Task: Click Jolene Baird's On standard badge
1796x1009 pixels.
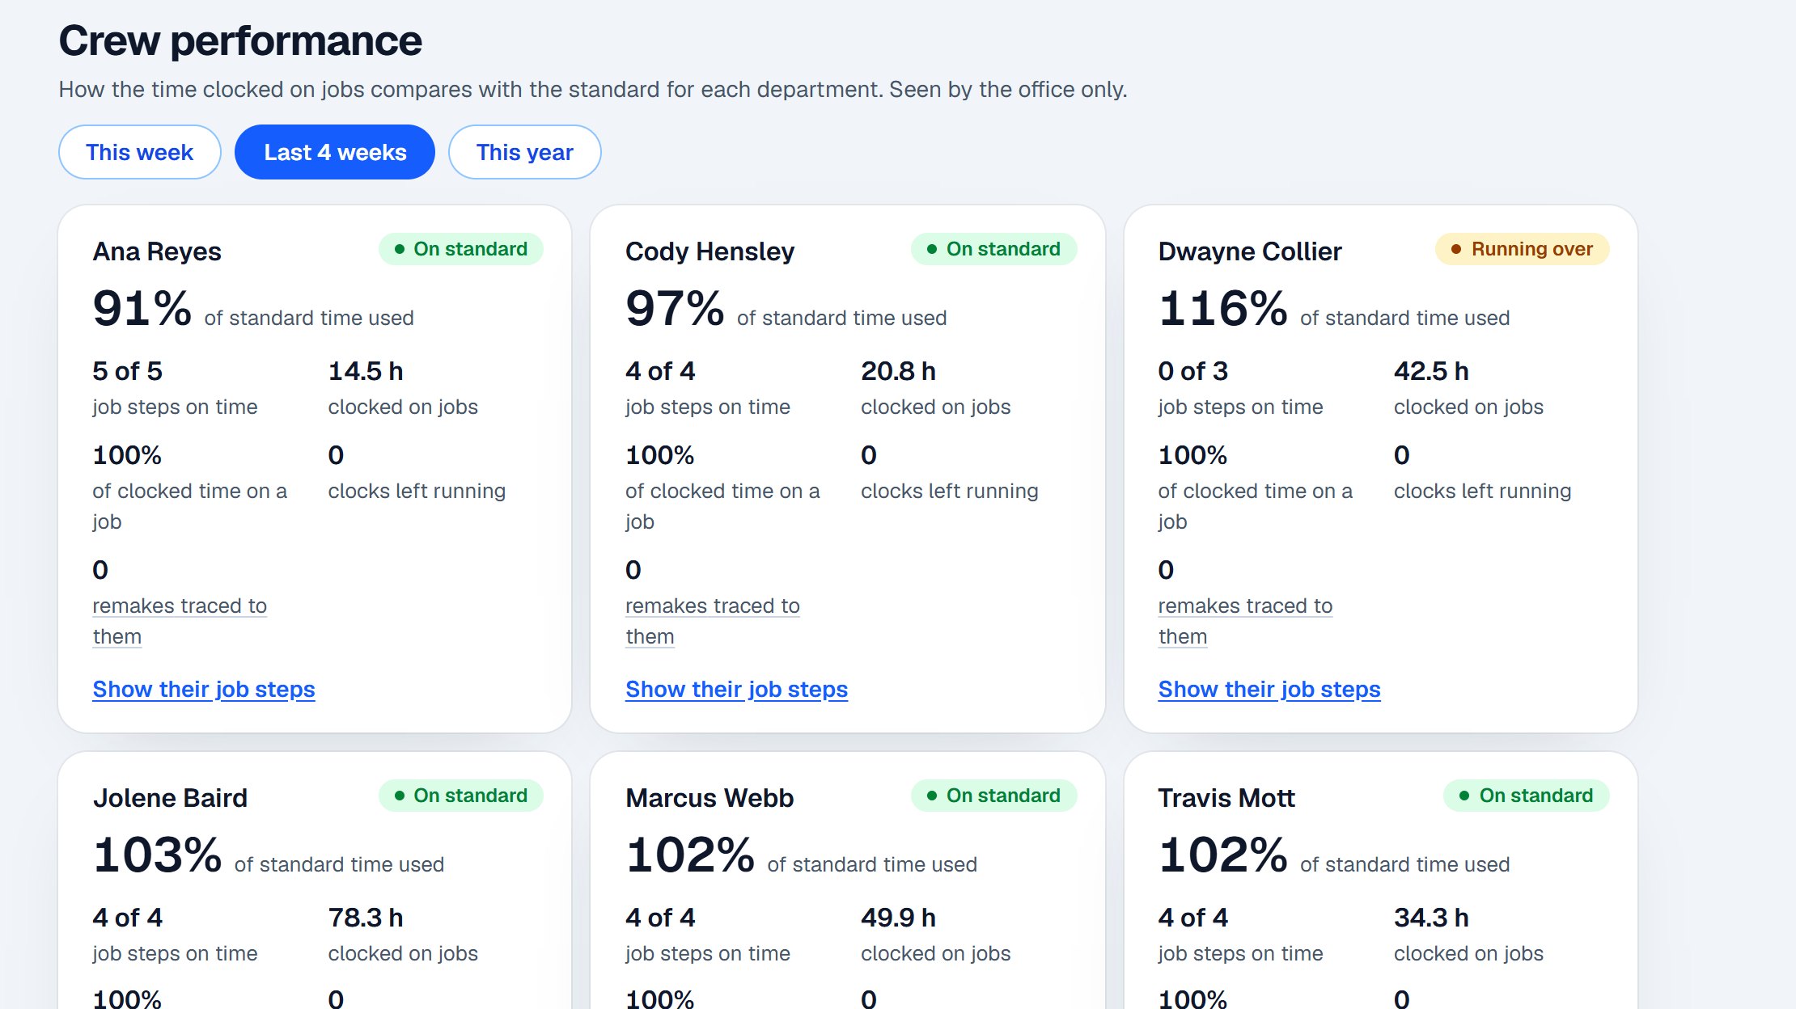Action: 461,796
